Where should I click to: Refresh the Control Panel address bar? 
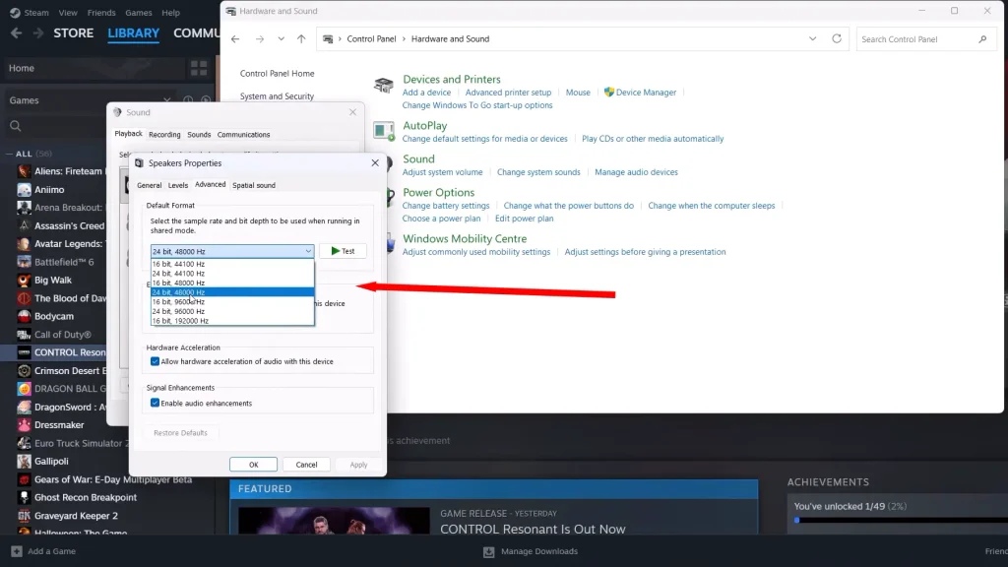837,38
